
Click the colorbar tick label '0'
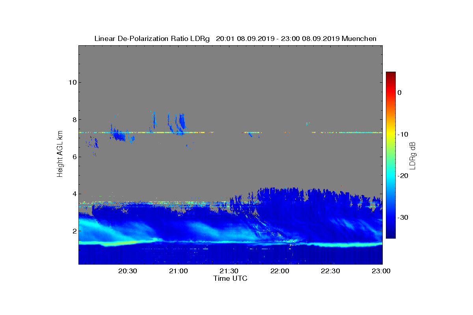click(399, 93)
